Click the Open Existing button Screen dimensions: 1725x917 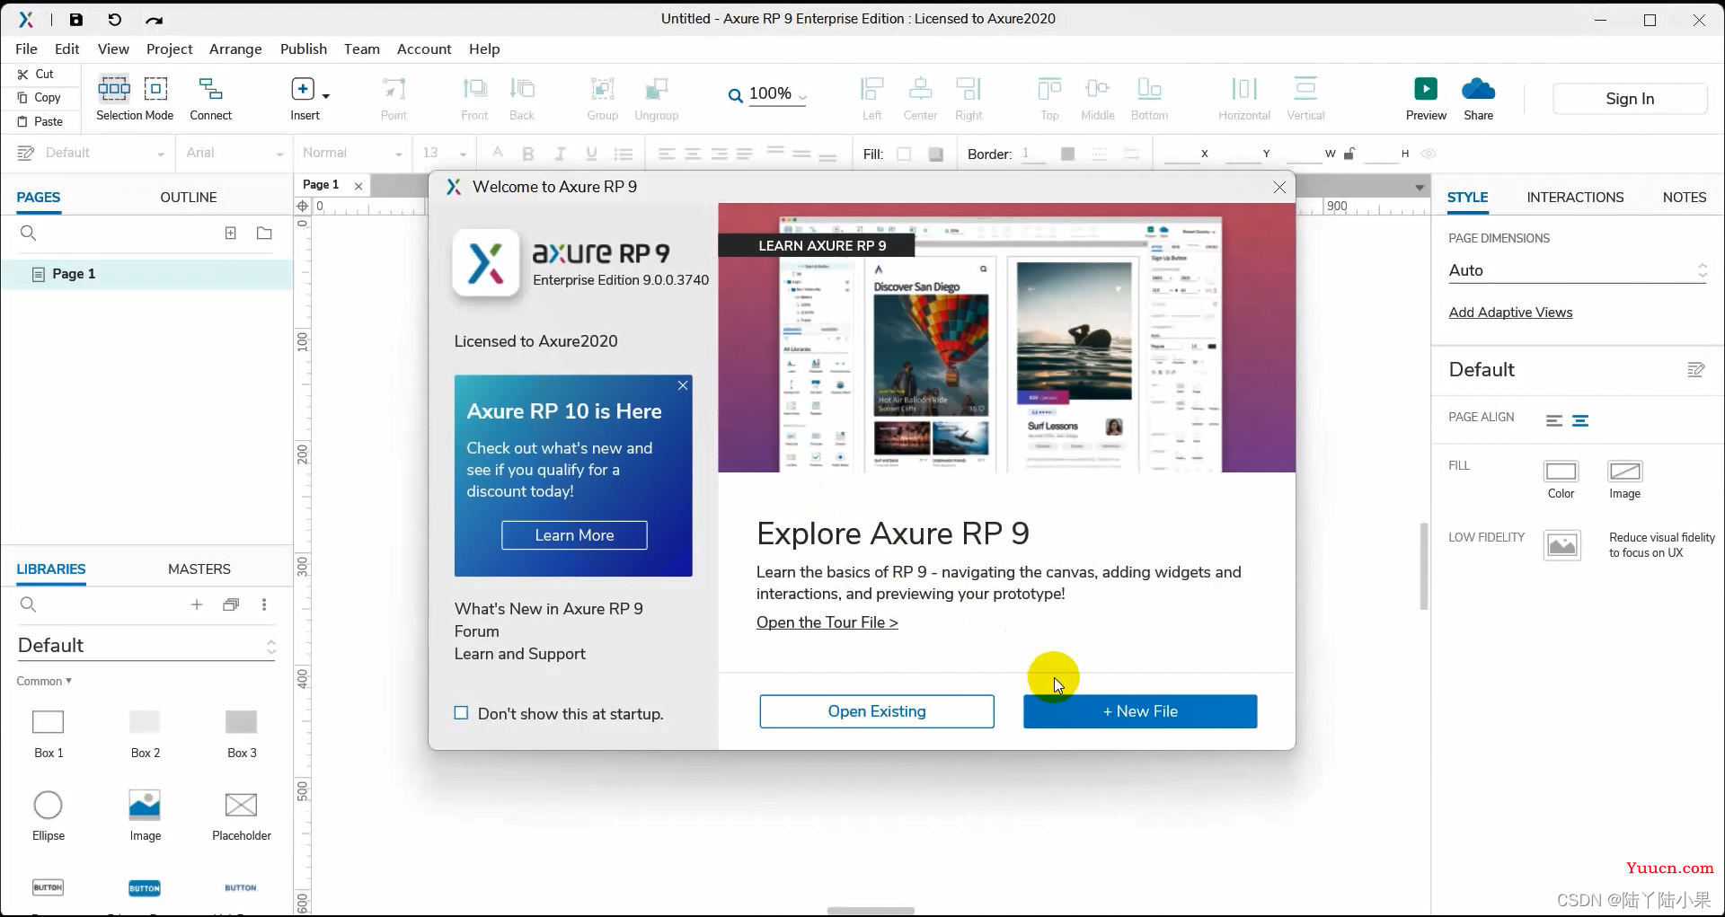(877, 711)
